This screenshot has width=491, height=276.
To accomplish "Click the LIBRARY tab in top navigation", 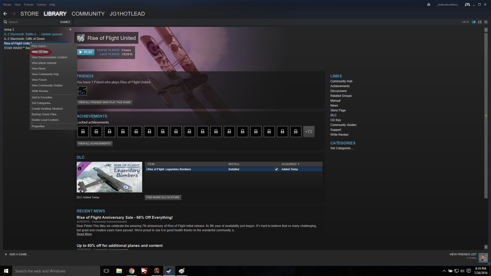I will (55, 14).
